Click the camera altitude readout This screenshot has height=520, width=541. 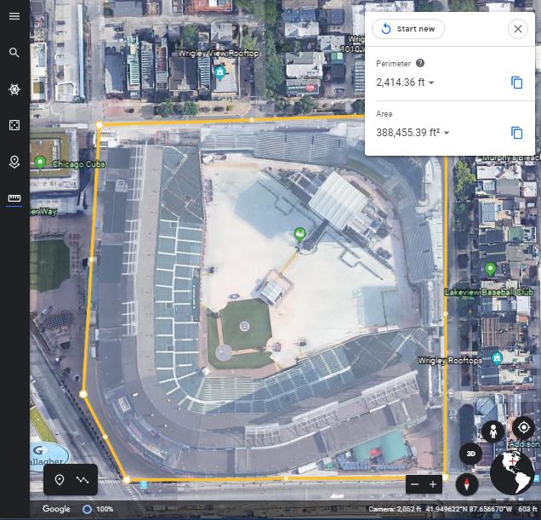(395, 509)
